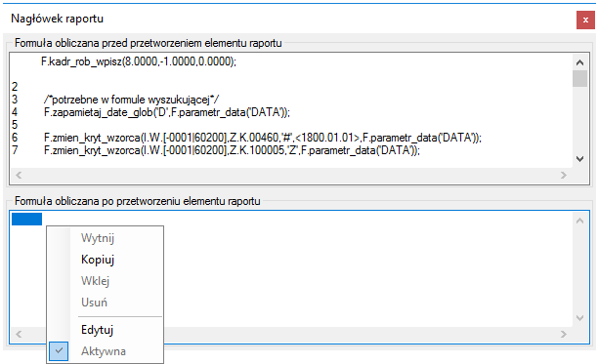Choose Wytnij in the context menu
Image resolution: width=598 pixels, height=364 pixels.
point(98,238)
